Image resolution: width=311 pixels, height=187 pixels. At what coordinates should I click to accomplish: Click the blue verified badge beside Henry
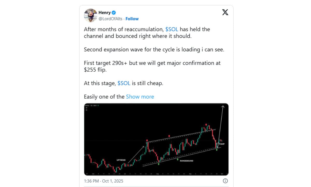point(114,12)
